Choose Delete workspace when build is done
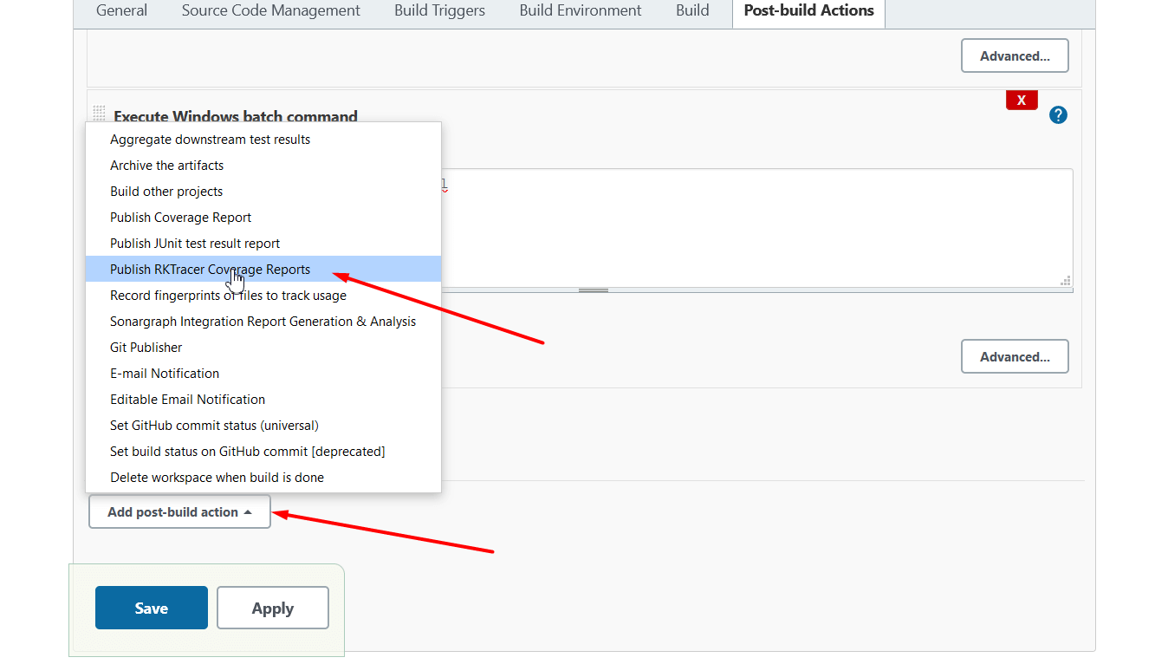 [217, 477]
